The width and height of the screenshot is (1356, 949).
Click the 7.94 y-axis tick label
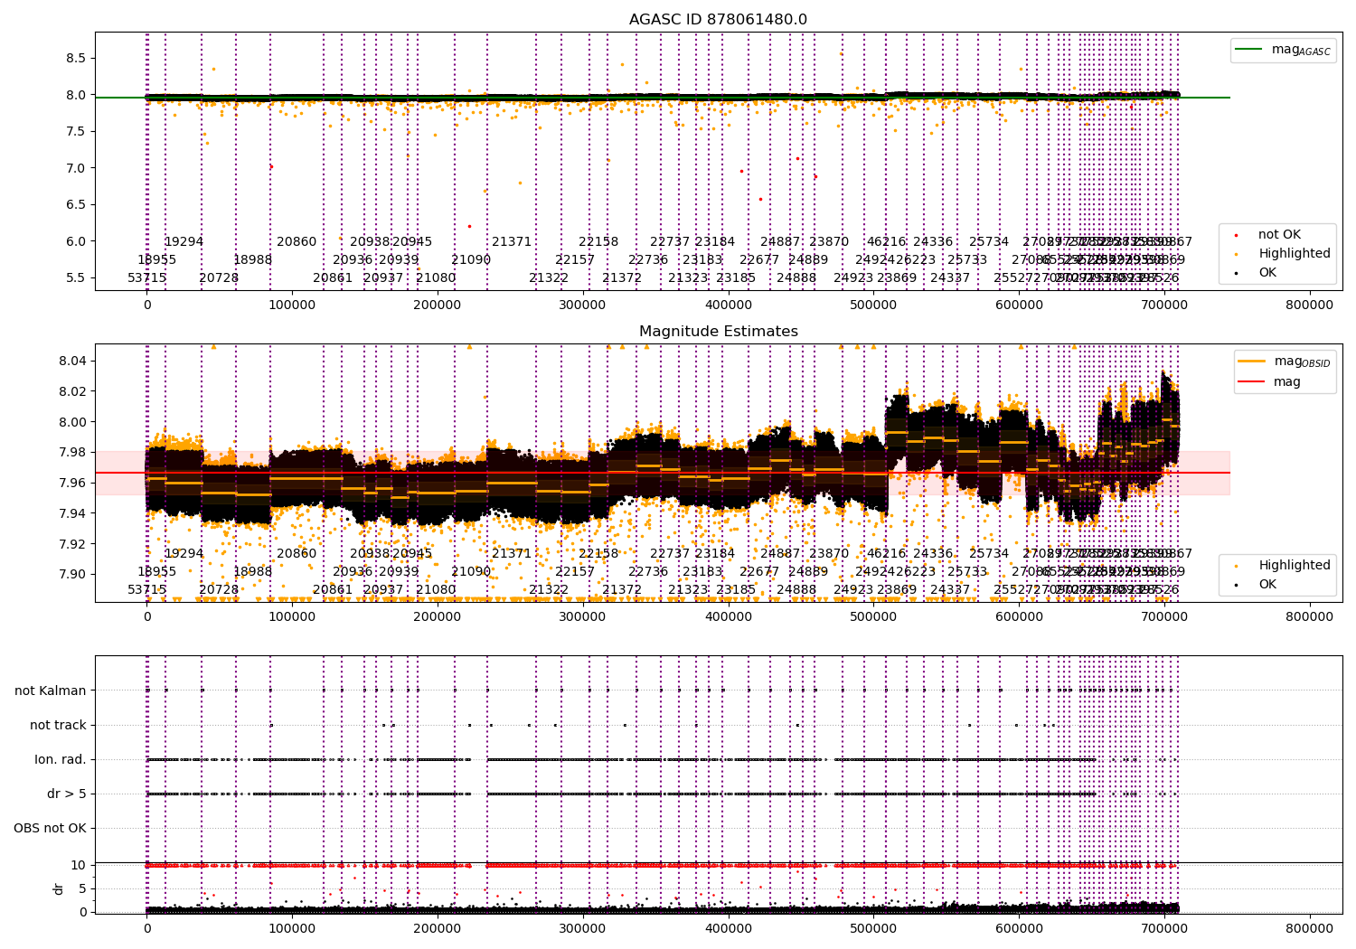[x=71, y=513]
